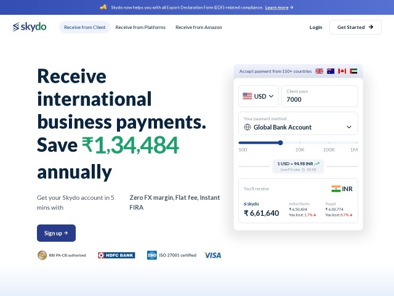This screenshot has height=296, width=394.
Task: Click the globe icon beside Global Bank Account
Action: pyautogui.click(x=247, y=127)
